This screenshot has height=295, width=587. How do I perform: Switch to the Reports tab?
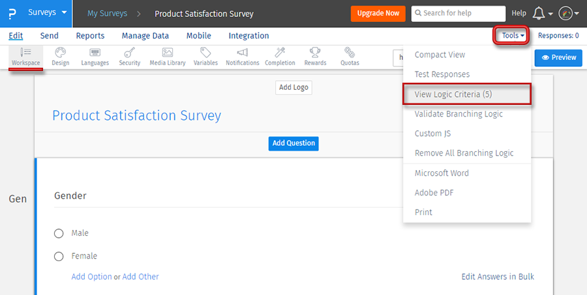point(90,36)
